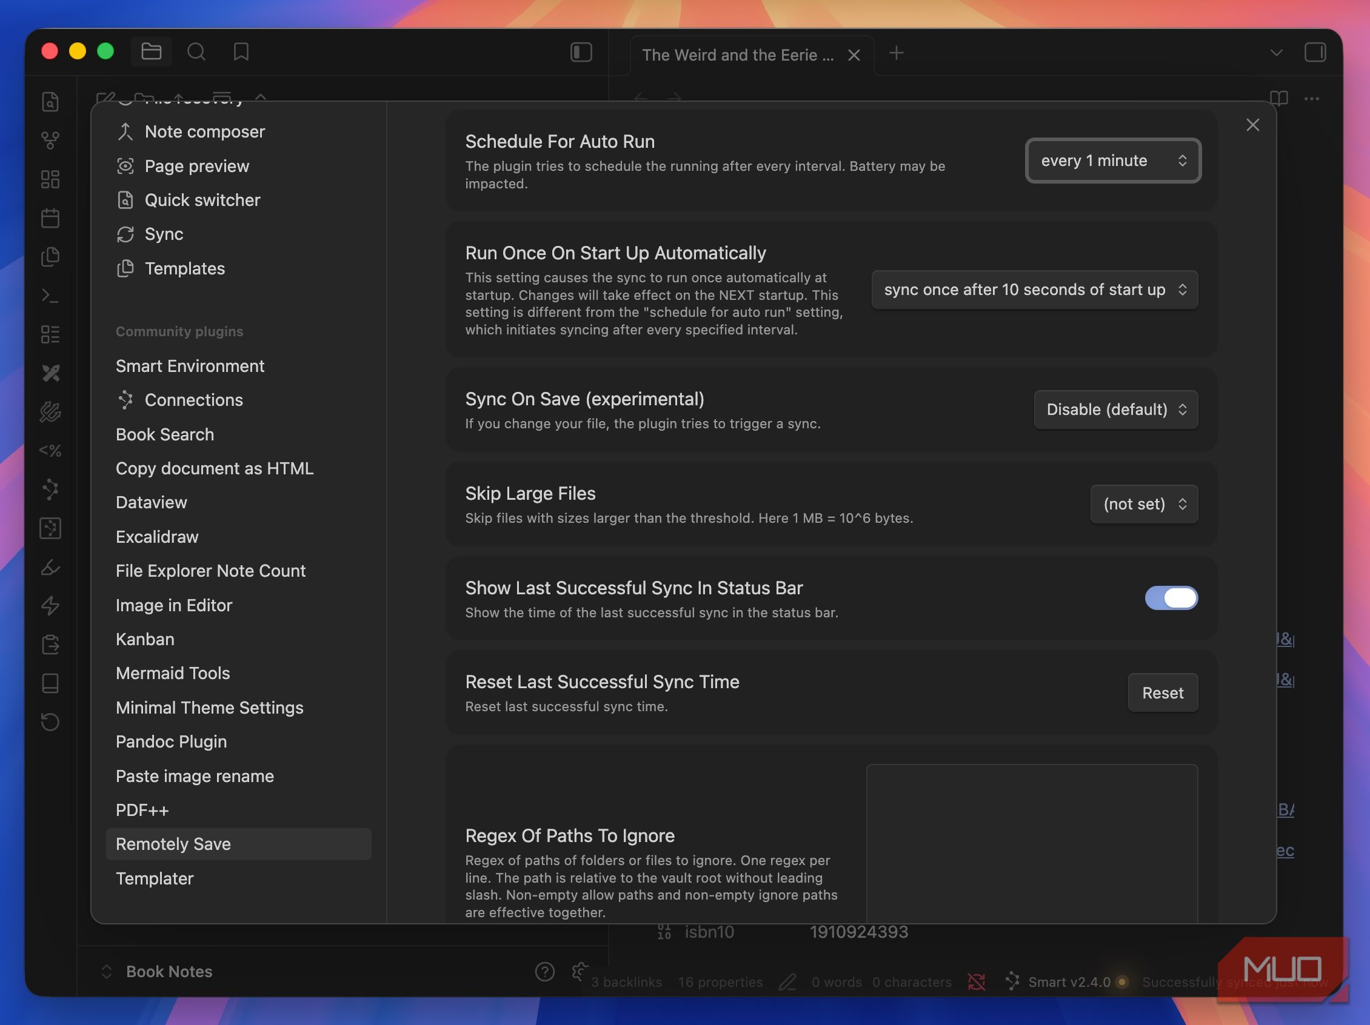
Task: Open settings gear icon near vault name
Action: (x=580, y=972)
